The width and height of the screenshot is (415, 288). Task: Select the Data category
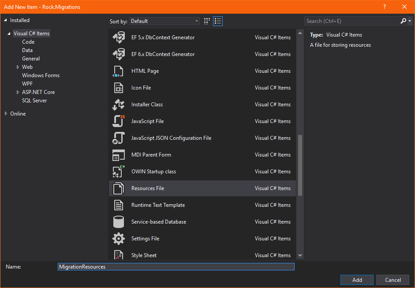pyautogui.click(x=27, y=50)
